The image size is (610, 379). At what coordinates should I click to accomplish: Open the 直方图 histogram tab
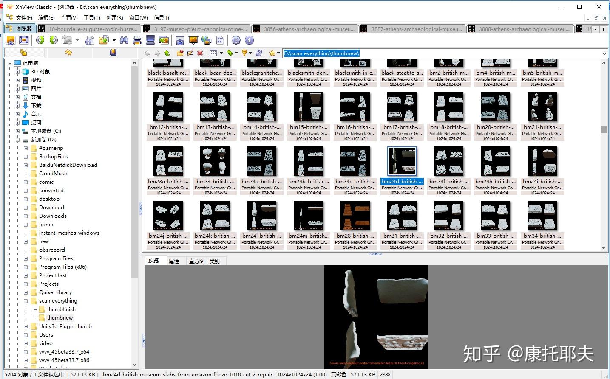point(196,261)
